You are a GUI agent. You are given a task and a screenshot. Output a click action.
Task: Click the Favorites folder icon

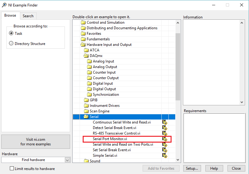pyautogui.click(x=83, y=34)
